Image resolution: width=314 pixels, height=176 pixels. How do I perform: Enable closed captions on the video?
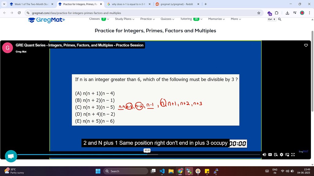(x=270, y=155)
